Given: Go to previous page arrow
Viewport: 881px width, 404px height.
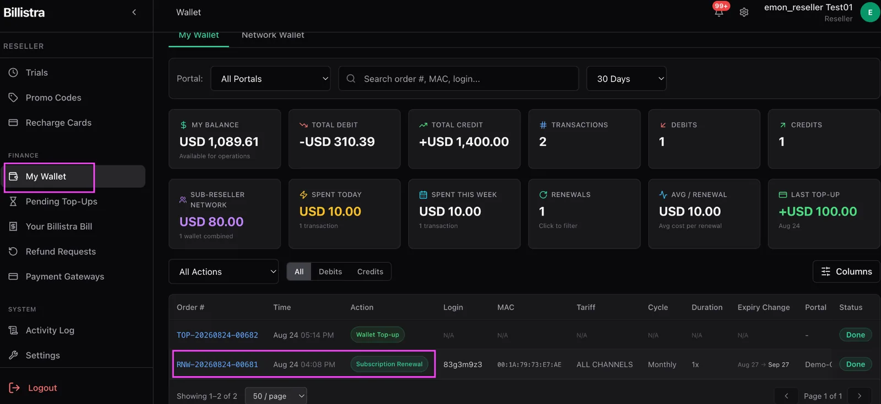Looking at the screenshot, I should [786, 396].
